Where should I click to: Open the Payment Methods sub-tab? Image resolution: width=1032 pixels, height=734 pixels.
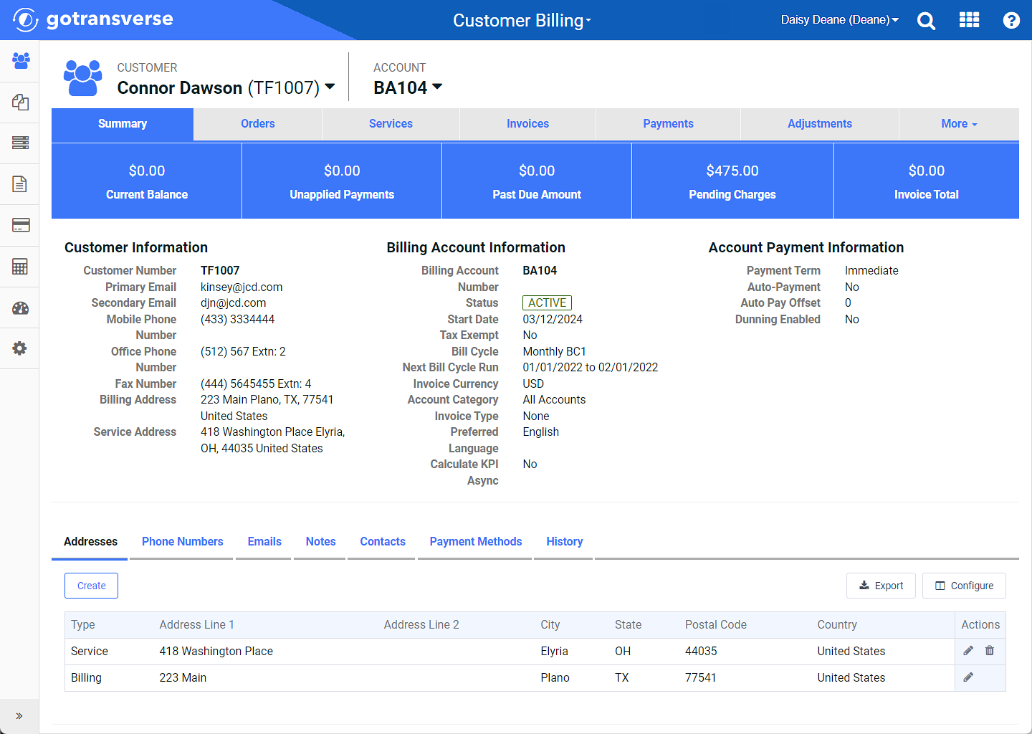(476, 542)
